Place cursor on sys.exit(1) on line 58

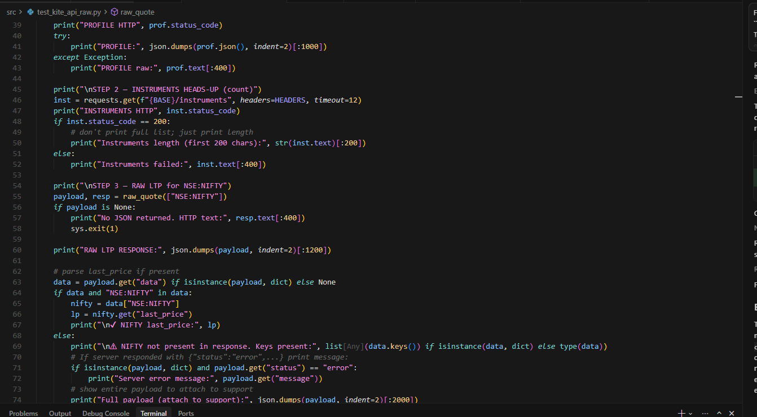(94, 228)
